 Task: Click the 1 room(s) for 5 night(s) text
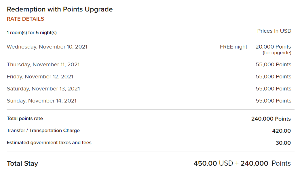[x=32, y=33]
